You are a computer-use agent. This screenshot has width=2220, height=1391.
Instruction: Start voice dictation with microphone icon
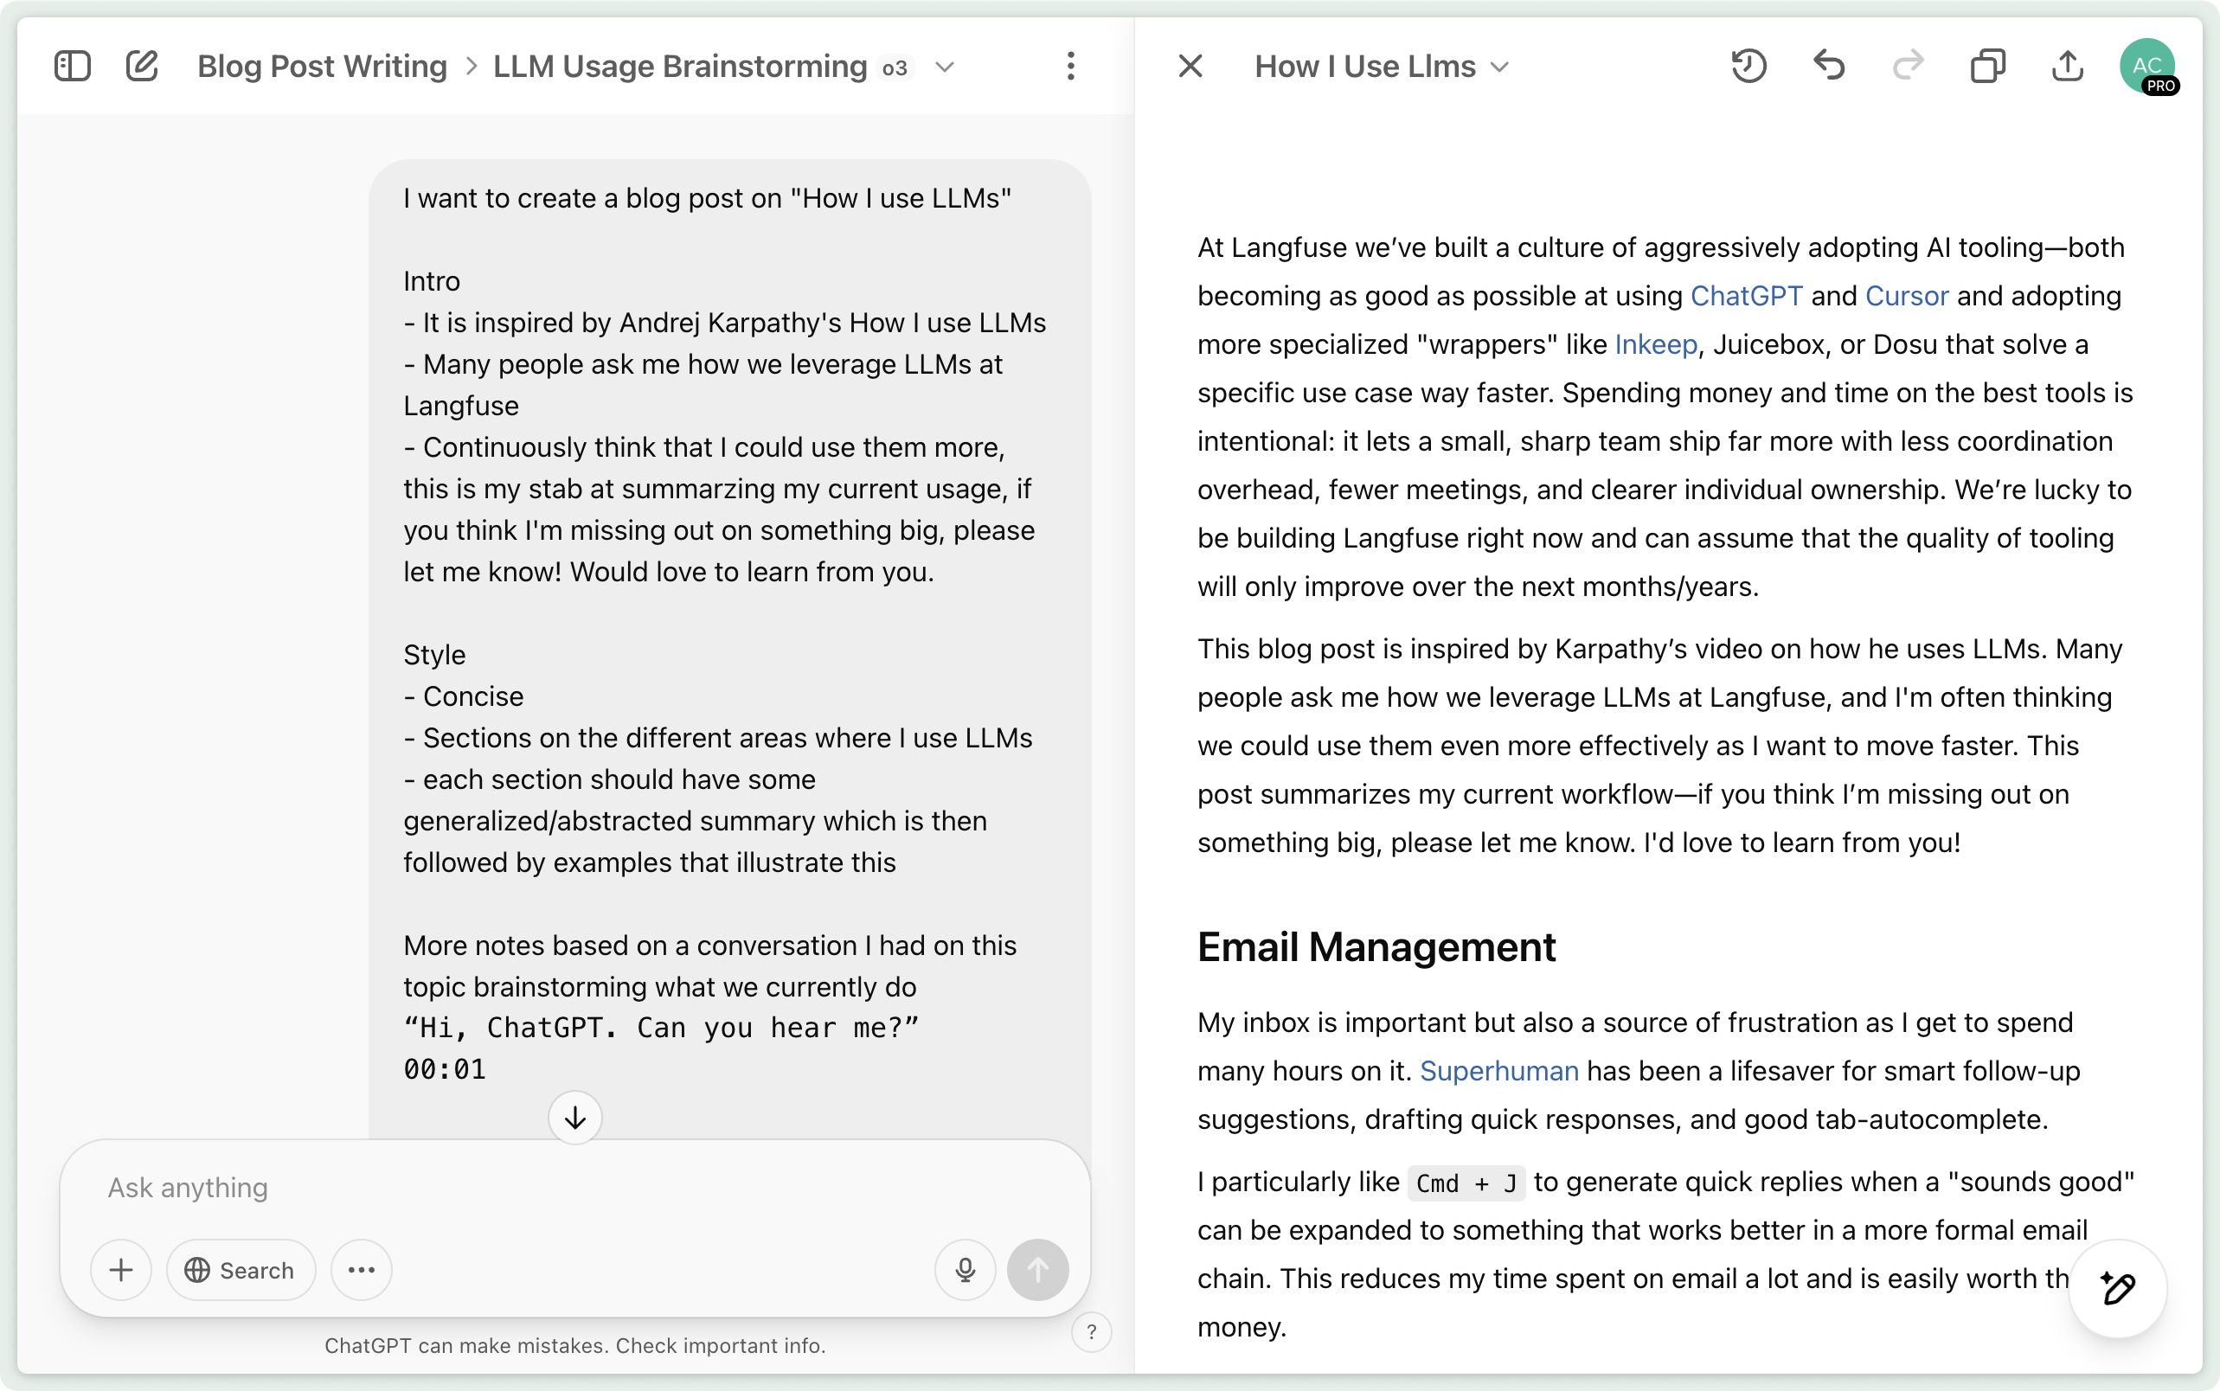[964, 1270]
